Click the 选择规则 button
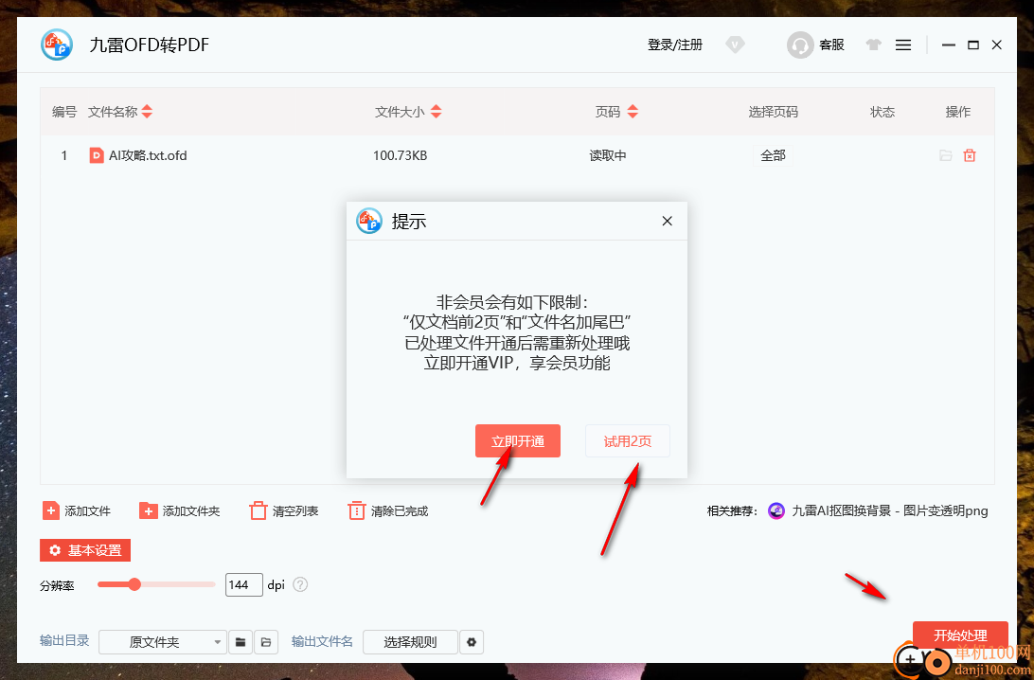 410,642
